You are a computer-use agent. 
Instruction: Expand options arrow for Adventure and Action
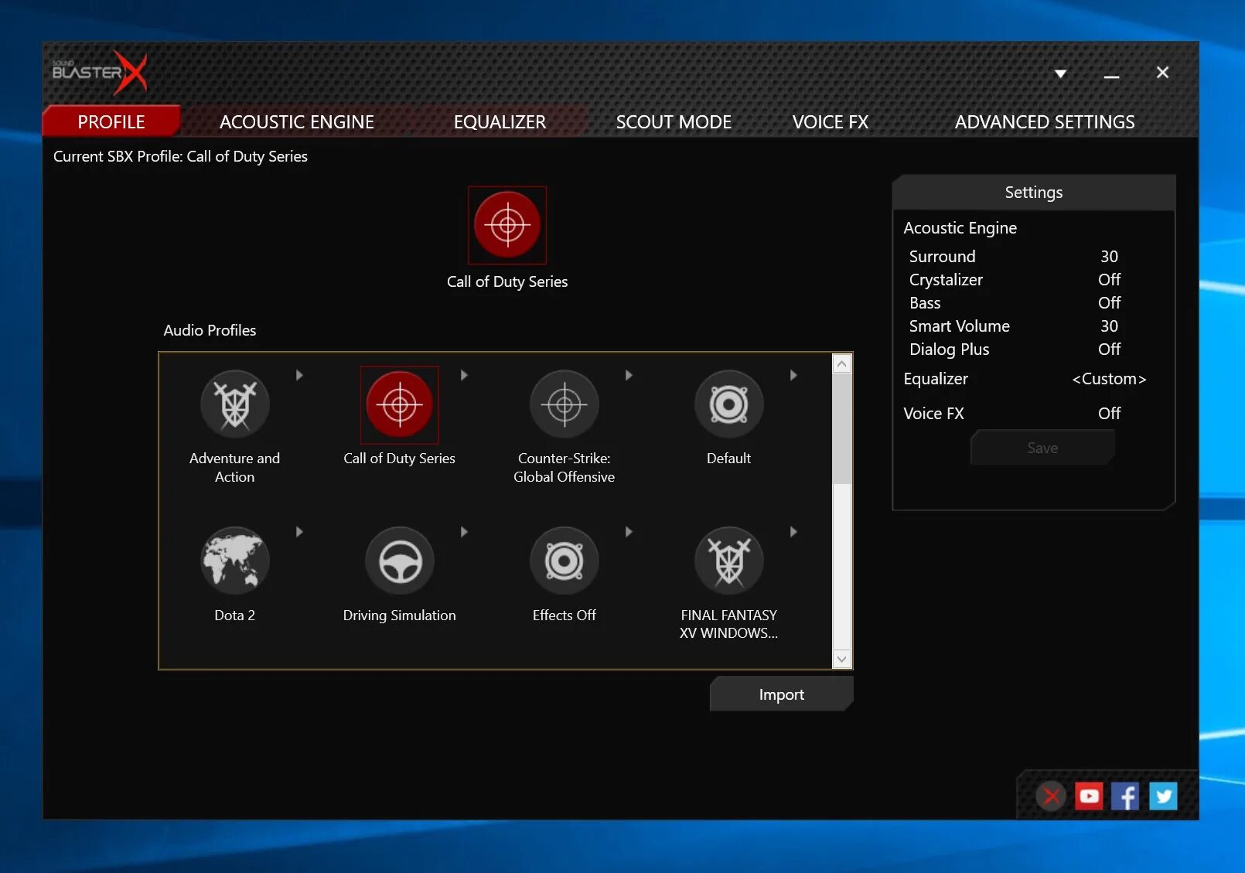pyautogui.click(x=299, y=375)
